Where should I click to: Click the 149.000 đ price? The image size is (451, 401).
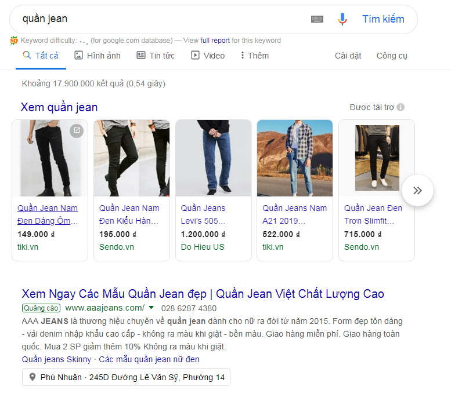(x=36, y=234)
